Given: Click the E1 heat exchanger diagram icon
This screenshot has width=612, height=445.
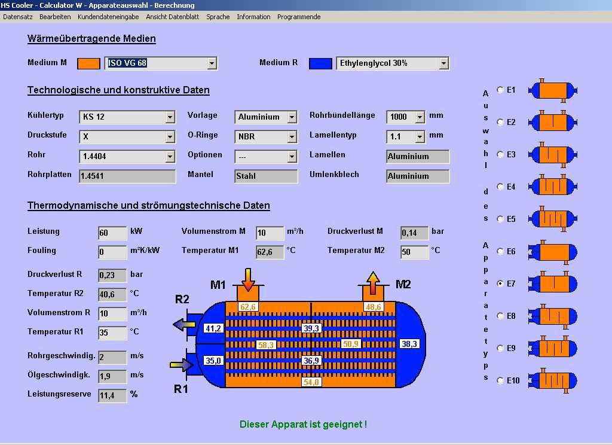Looking at the screenshot, I should [554, 91].
